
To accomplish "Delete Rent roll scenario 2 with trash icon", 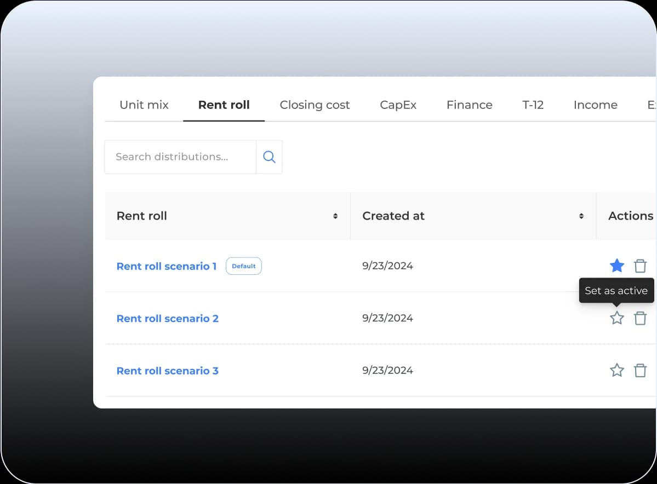I will click(x=640, y=318).
